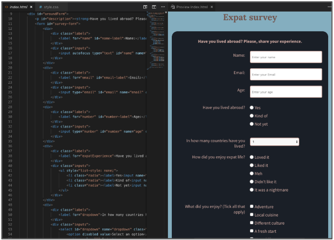Select the Yes radio button

click(x=251, y=108)
